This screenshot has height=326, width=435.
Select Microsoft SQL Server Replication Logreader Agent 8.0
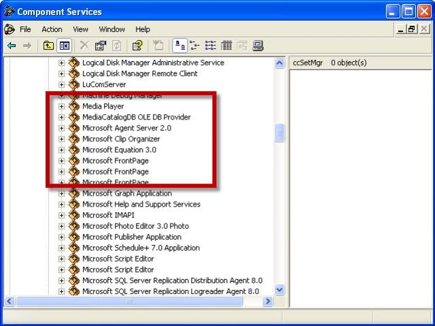pos(171,291)
